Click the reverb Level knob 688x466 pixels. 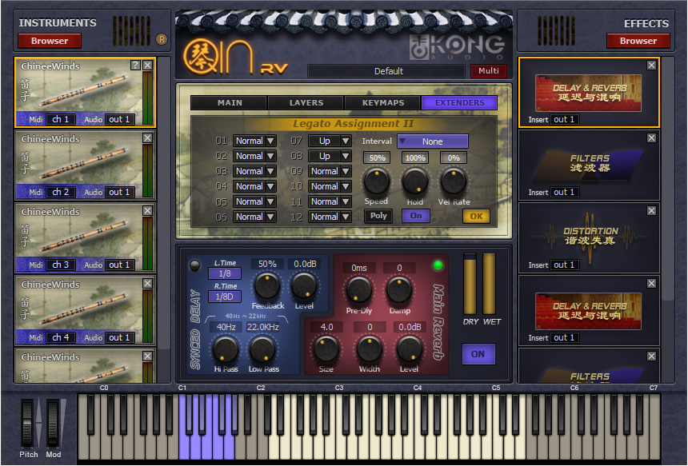click(410, 349)
